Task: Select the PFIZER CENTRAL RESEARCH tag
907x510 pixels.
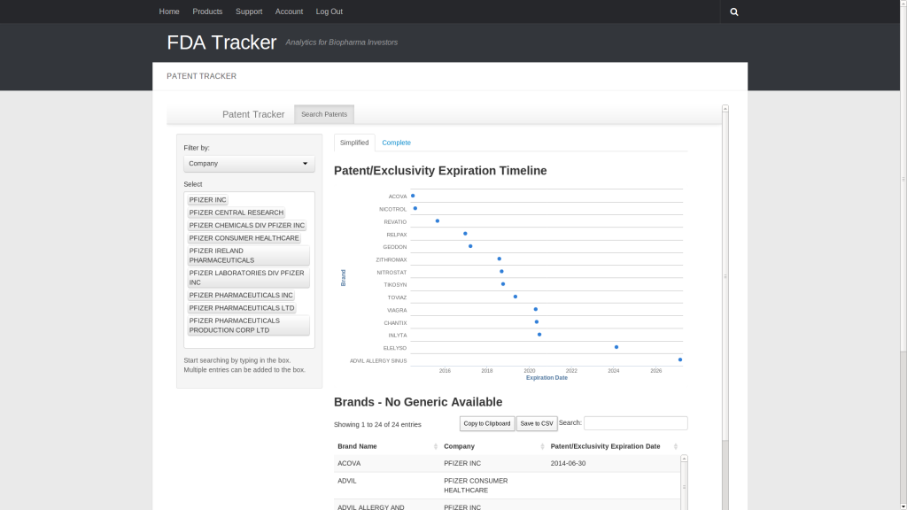Action: [236, 212]
